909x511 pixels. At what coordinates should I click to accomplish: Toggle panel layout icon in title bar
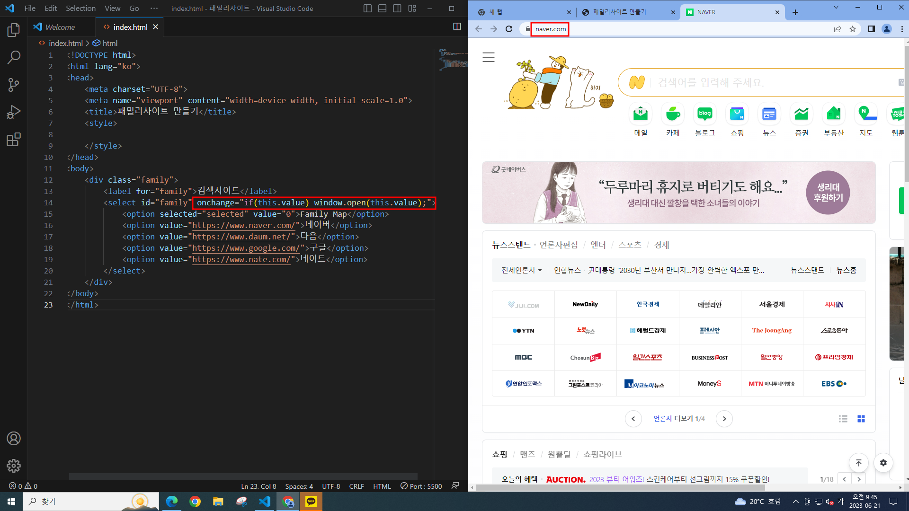coord(383,9)
